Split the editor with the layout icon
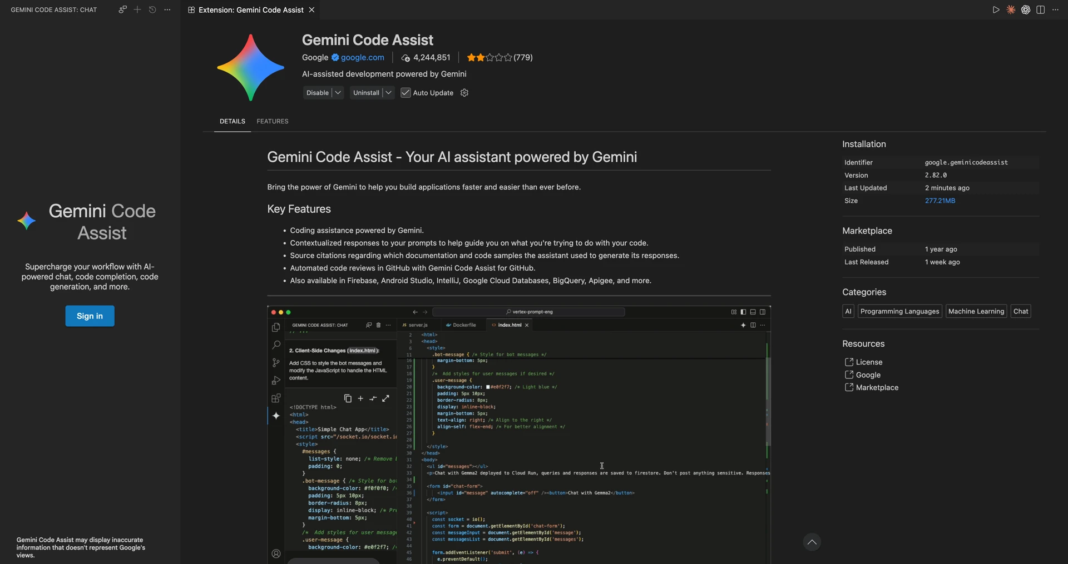 [x=1041, y=9]
